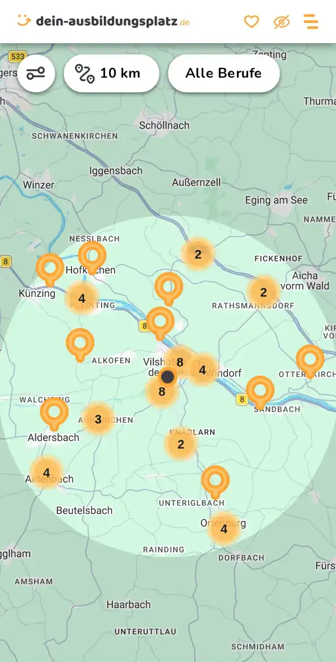Open the filter settings slider button
The image size is (336, 662).
tap(36, 73)
